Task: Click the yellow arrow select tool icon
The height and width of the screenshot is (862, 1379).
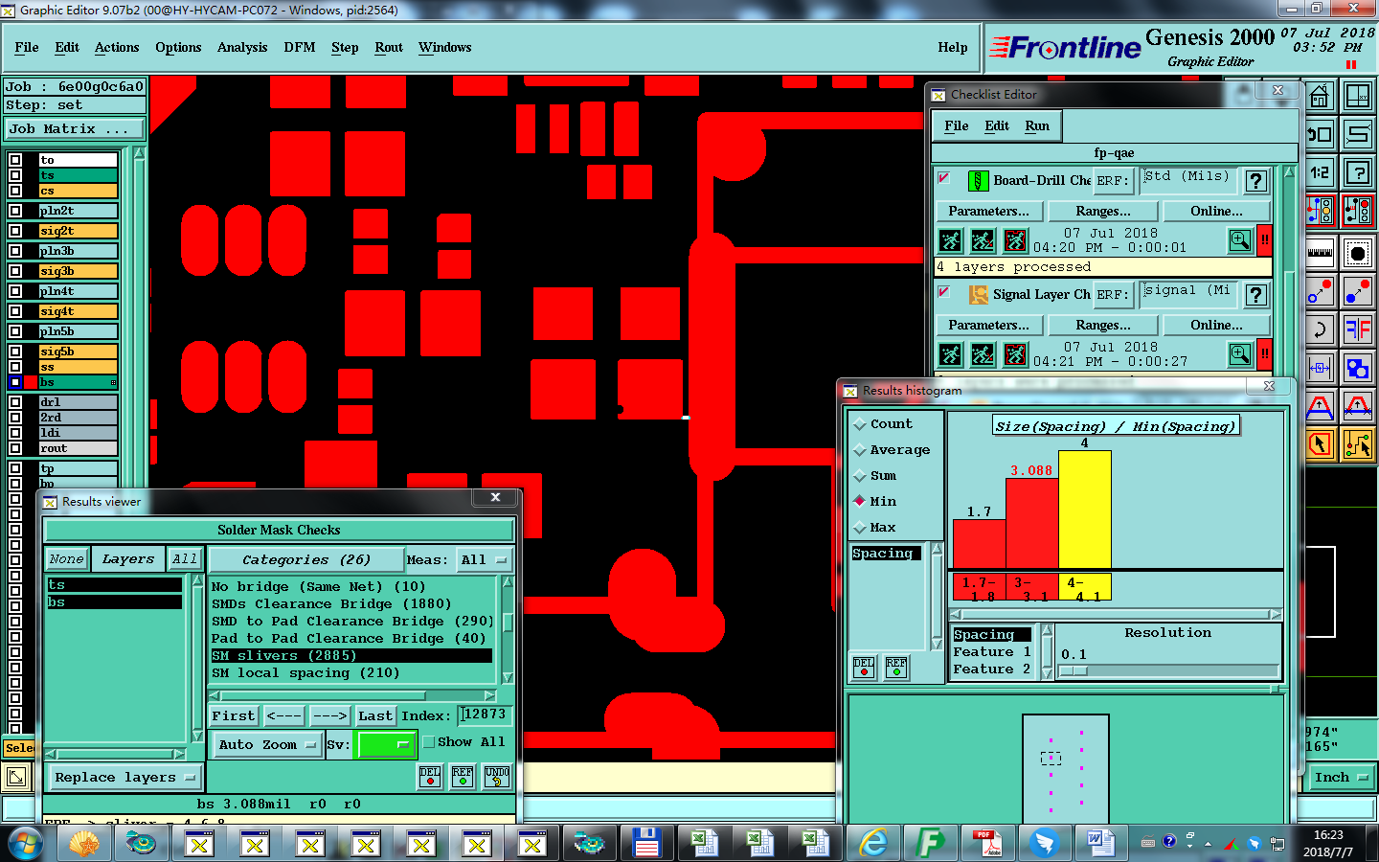Action: 1320,443
